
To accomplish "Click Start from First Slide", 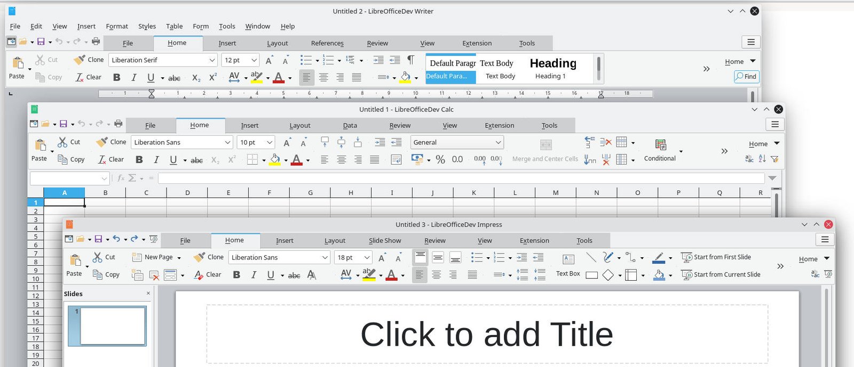I will pyautogui.click(x=716, y=257).
